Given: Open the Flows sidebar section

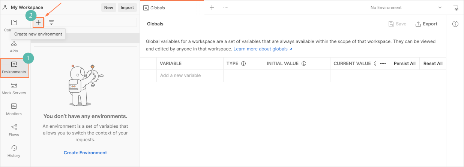Looking at the screenshot, I should pyautogui.click(x=14, y=130).
